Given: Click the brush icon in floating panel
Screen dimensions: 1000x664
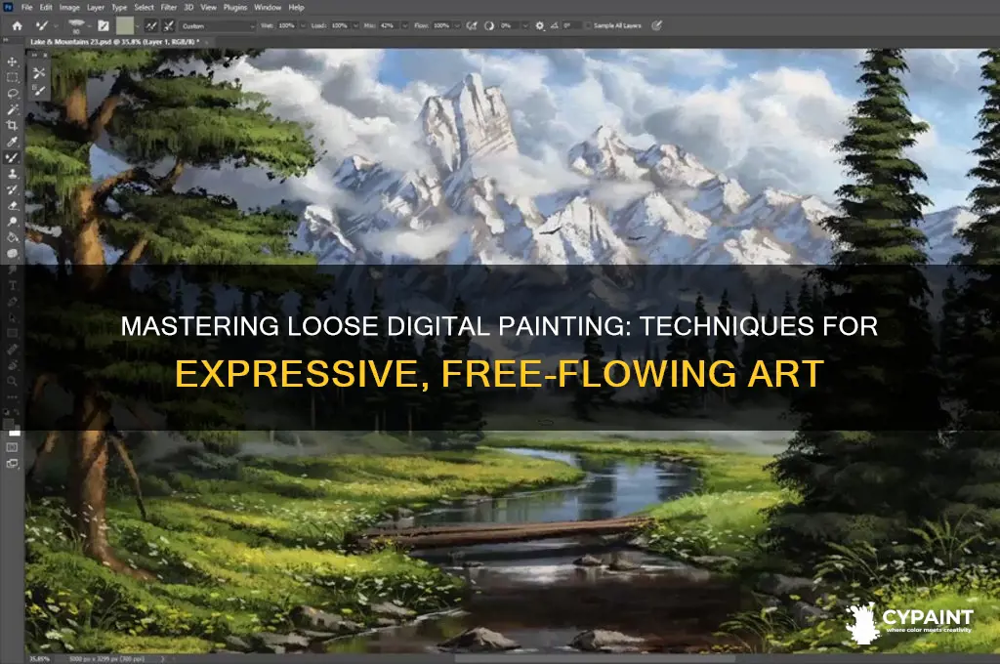Looking at the screenshot, I should 39,91.
